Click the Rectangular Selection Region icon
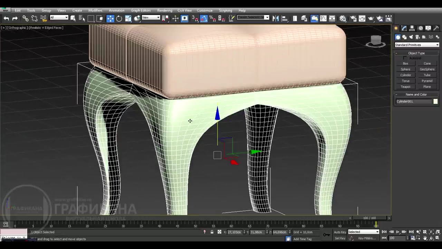442x249 pixels. click(91, 18)
